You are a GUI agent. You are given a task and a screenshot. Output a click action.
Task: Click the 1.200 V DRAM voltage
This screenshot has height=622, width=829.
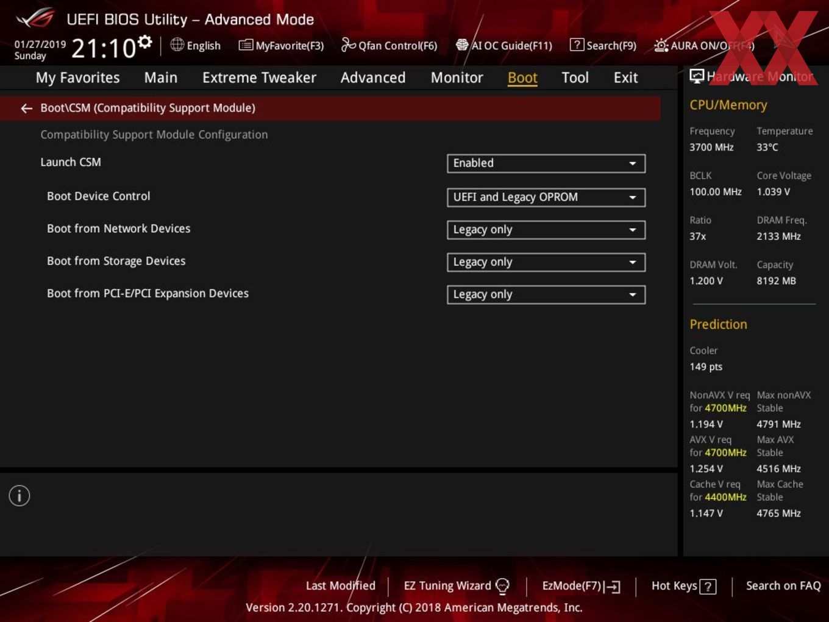(x=706, y=281)
